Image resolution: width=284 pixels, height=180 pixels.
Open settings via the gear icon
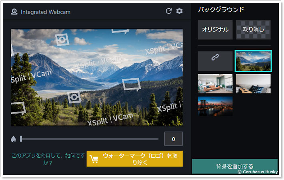(179, 11)
